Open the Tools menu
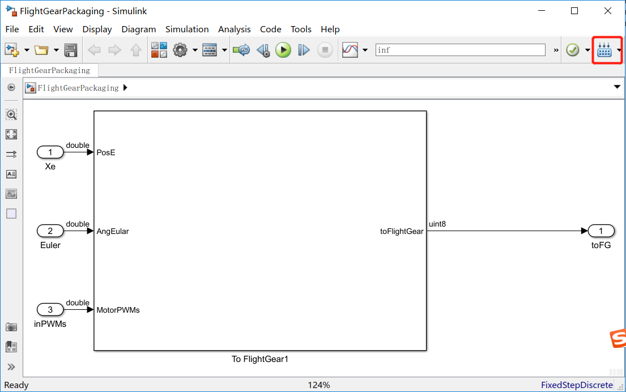Viewport: 626px width, 392px height. tap(301, 29)
